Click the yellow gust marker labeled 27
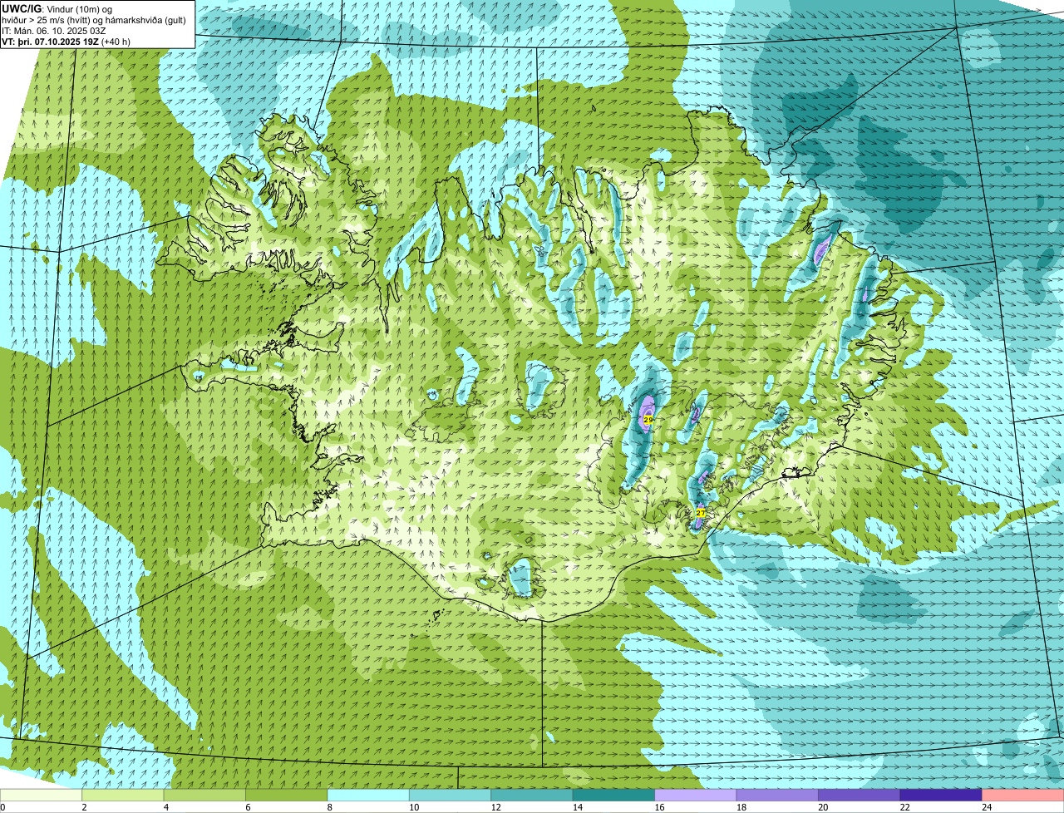This screenshot has height=813, width=1064. [700, 513]
